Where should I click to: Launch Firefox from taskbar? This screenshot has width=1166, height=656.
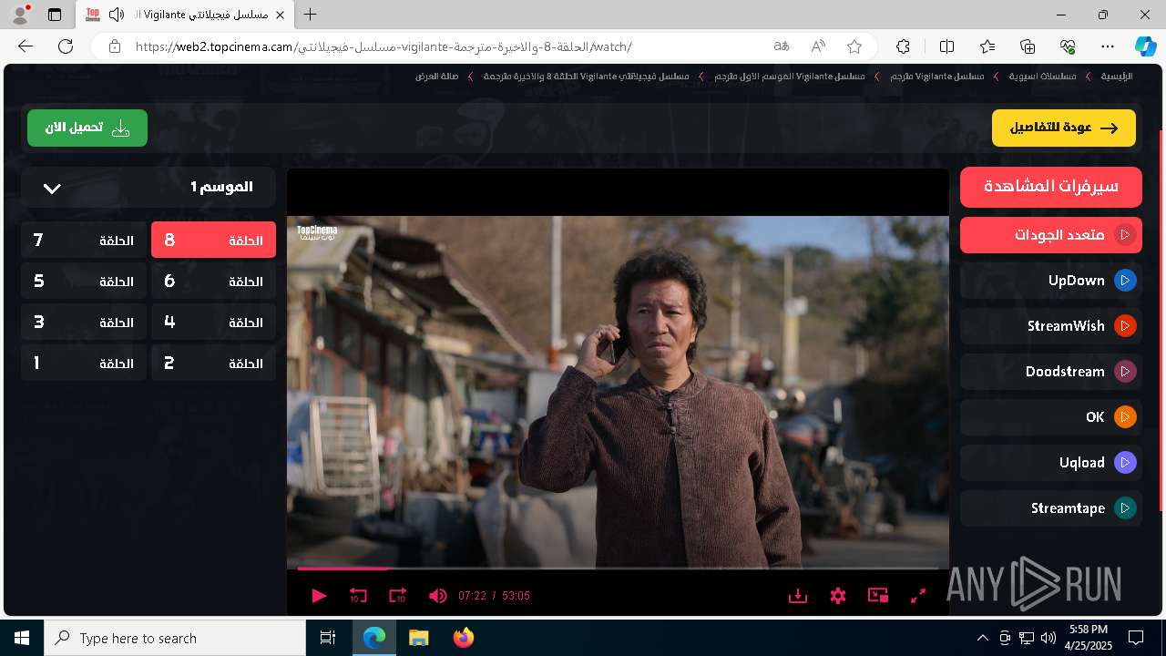click(464, 638)
